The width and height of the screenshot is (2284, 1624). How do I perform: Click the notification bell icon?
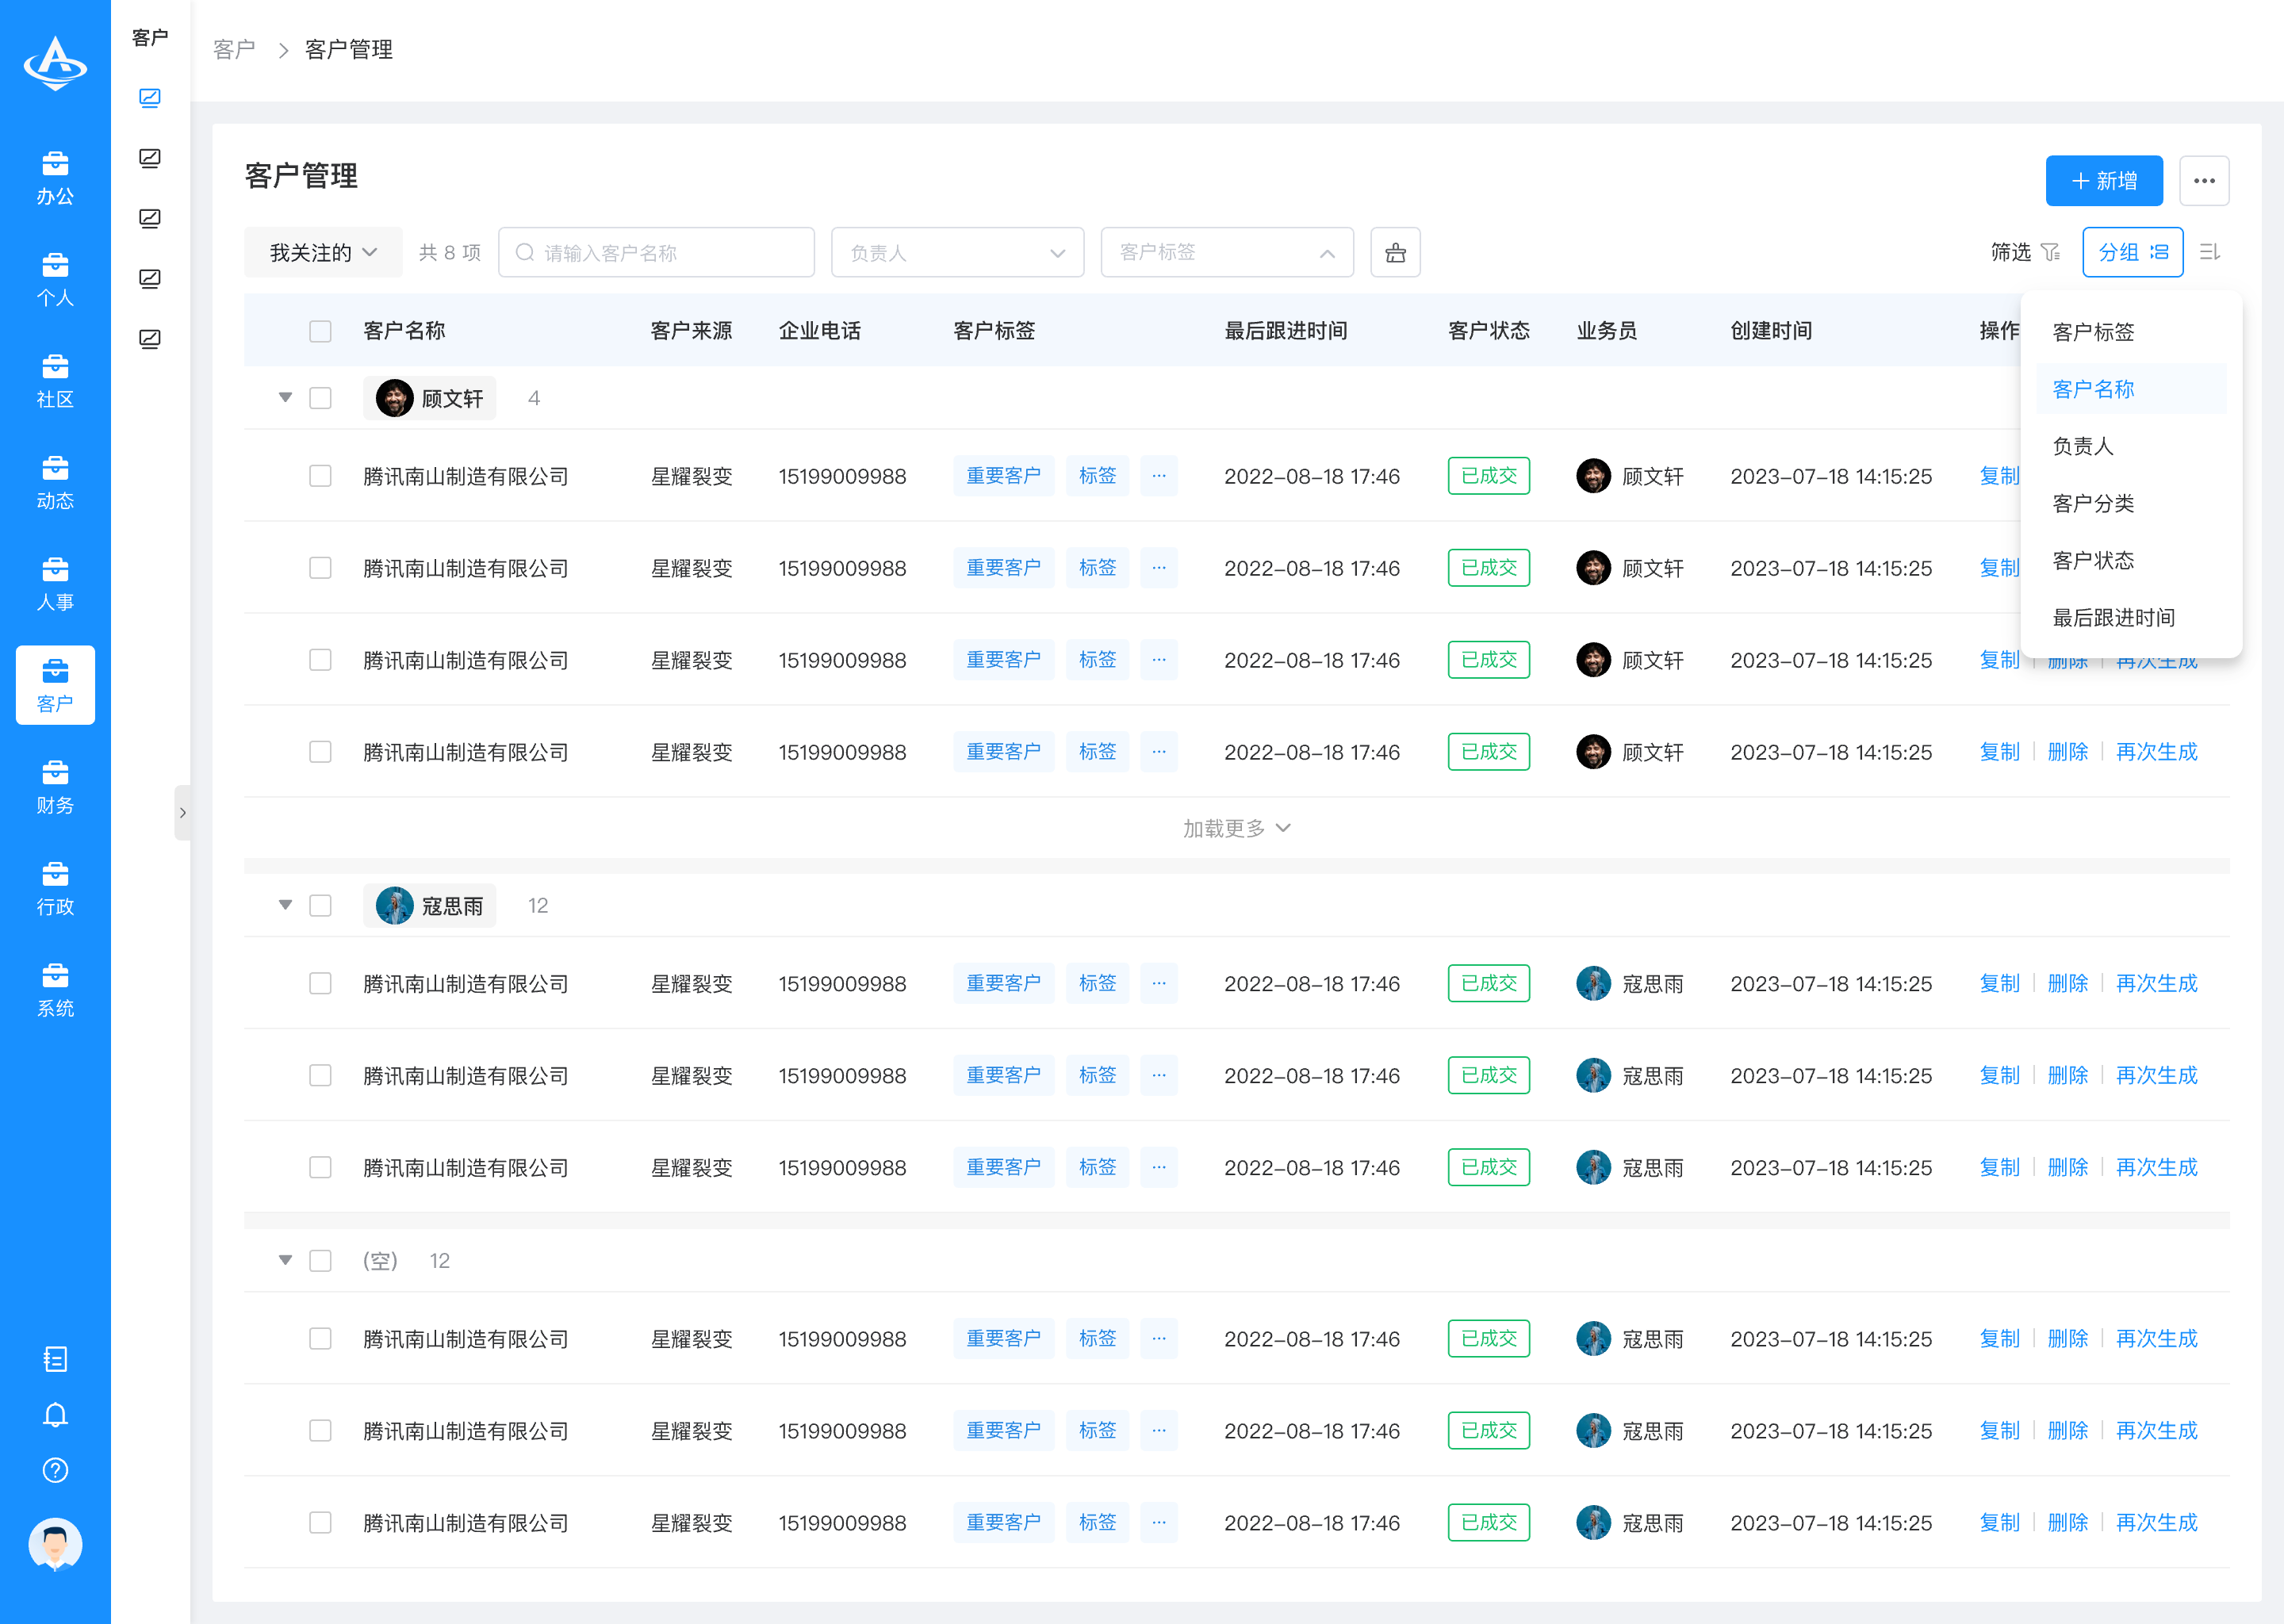pos(55,1414)
